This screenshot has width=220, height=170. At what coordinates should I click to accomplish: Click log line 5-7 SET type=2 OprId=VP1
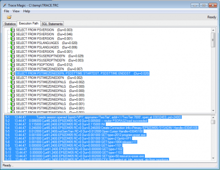click(68, 138)
